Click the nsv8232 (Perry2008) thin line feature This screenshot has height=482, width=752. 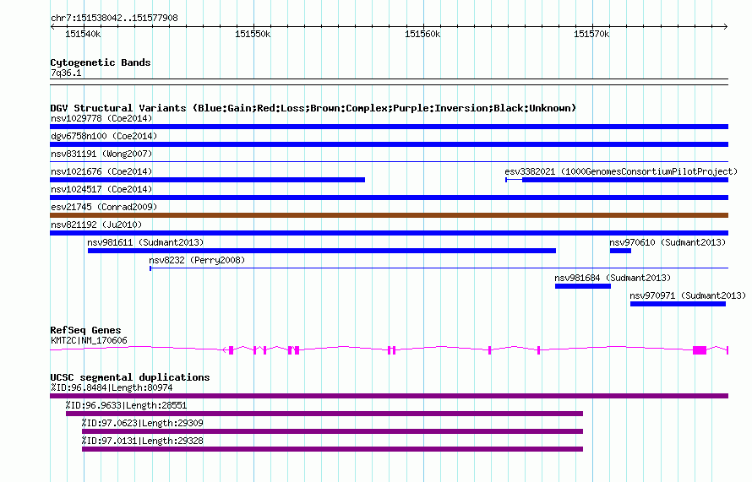tap(439, 268)
